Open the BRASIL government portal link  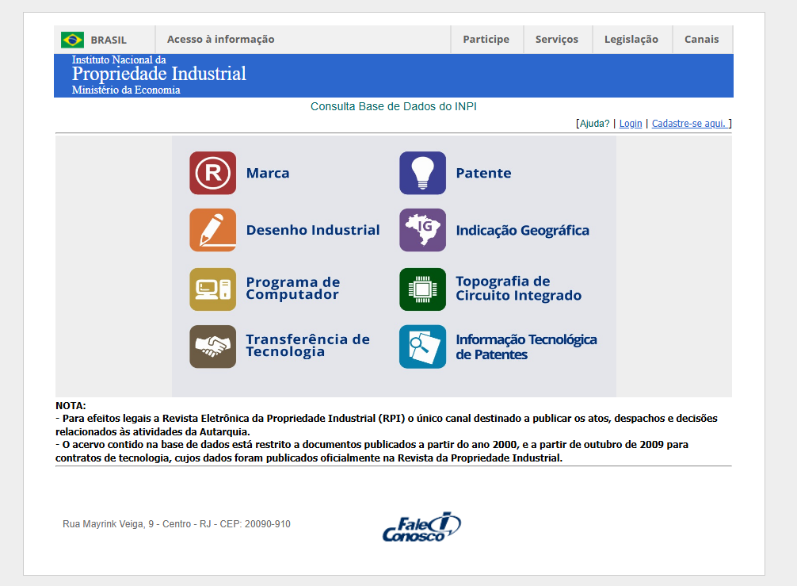pos(109,40)
